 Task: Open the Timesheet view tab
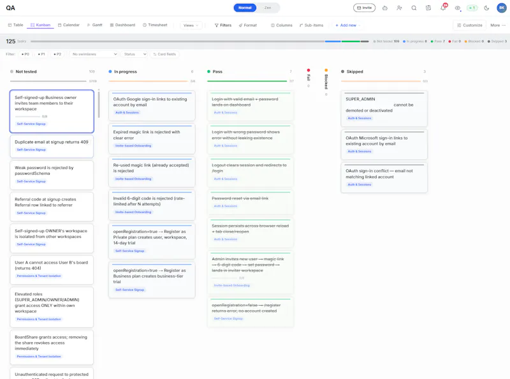coord(155,25)
